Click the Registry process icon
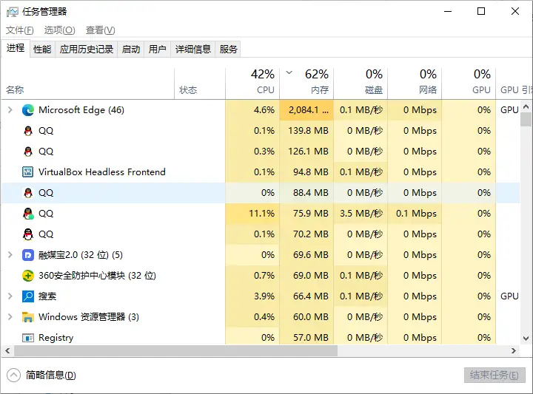The width and height of the screenshot is (533, 394). tap(28, 338)
